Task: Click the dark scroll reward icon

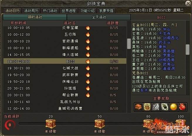Action: coord(165,107)
